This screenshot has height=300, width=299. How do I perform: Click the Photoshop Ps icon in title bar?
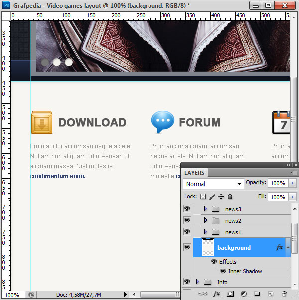[x=6, y=5]
